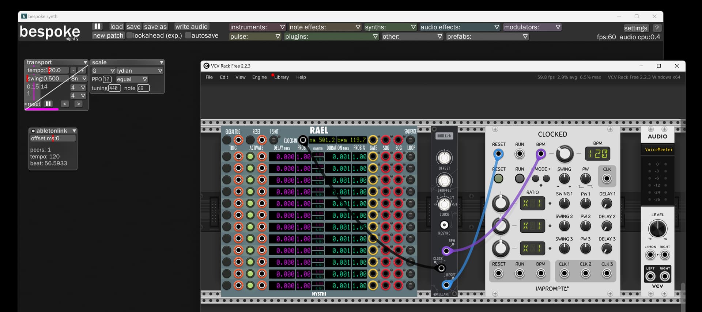Click the Clocked PW 3 knob
The width and height of the screenshot is (702, 312).
(x=585, y=249)
